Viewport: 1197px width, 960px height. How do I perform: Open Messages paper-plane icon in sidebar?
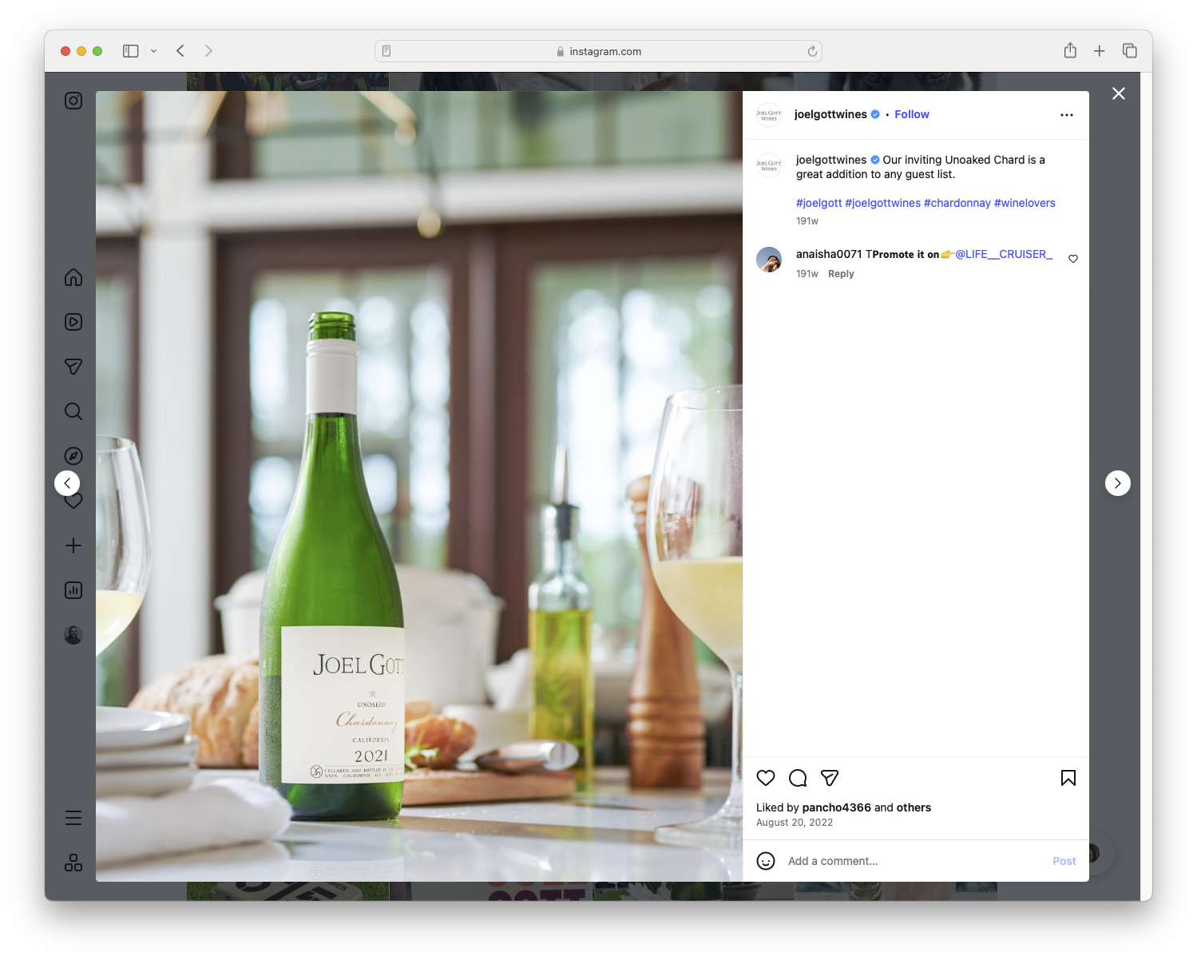pos(73,367)
